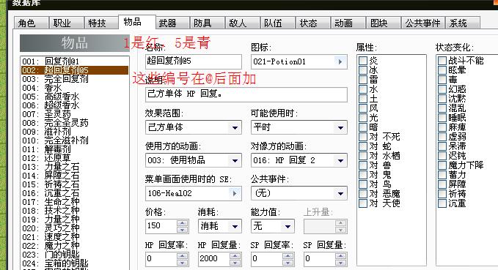This screenshot has height=270, width=498.
Task: Go to the 队伍 tab
Action: [x=277, y=23]
